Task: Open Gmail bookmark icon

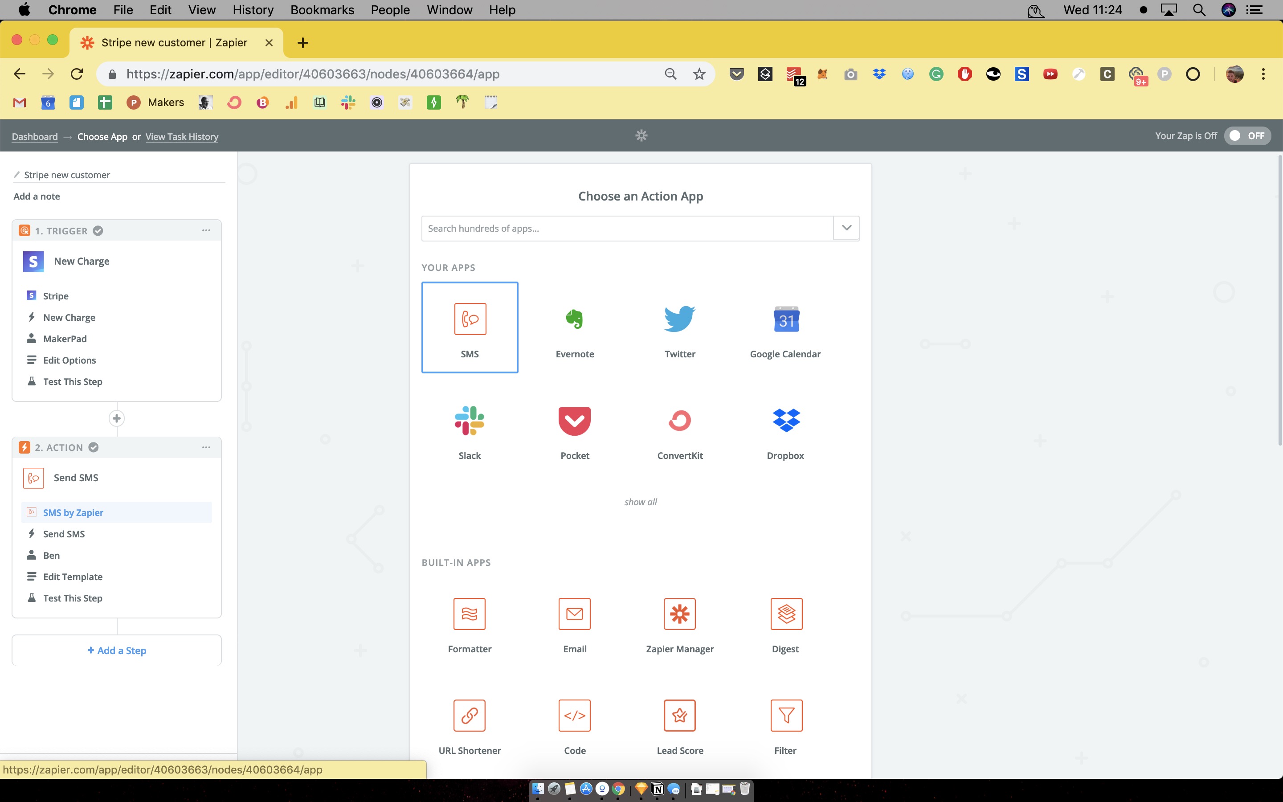Action: 20,102
